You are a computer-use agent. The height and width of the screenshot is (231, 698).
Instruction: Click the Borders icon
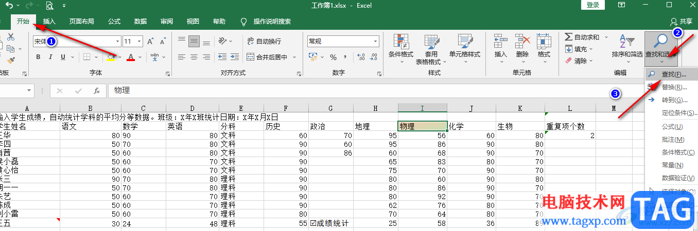87,57
